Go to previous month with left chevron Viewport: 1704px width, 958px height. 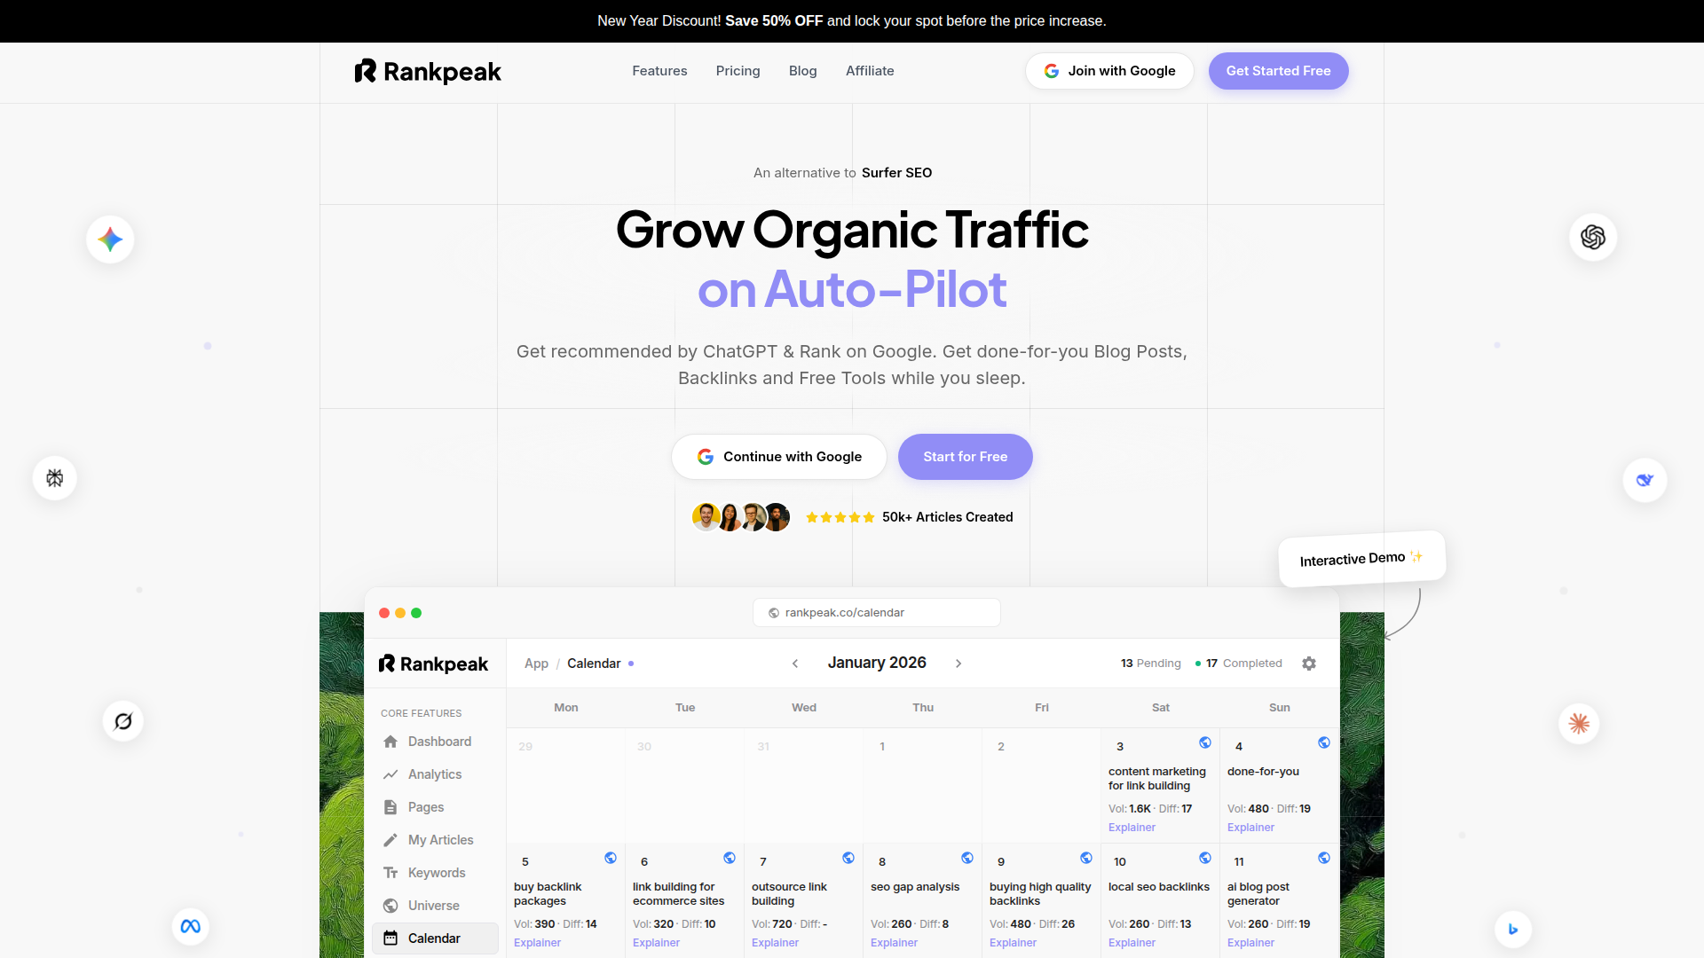(x=795, y=663)
